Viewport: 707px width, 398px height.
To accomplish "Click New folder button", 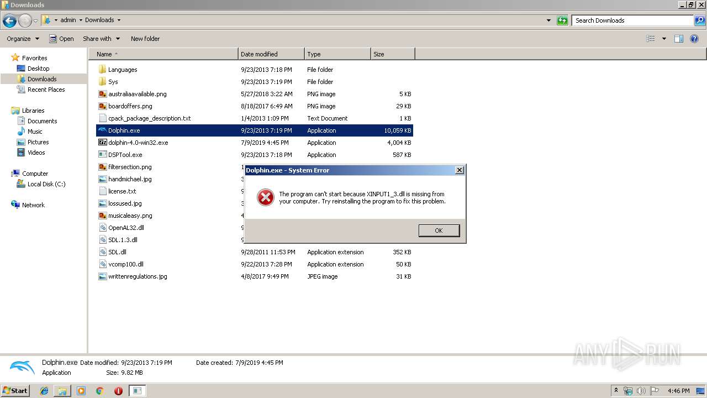I will pos(145,39).
